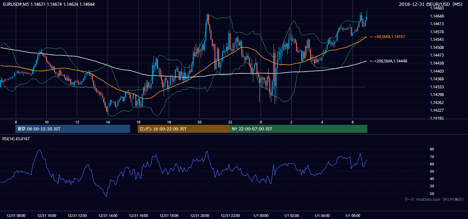The width and height of the screenshot is (468, 219).
Task: Click the 1.14648 price axis label
Action: [x=437, y=16]
